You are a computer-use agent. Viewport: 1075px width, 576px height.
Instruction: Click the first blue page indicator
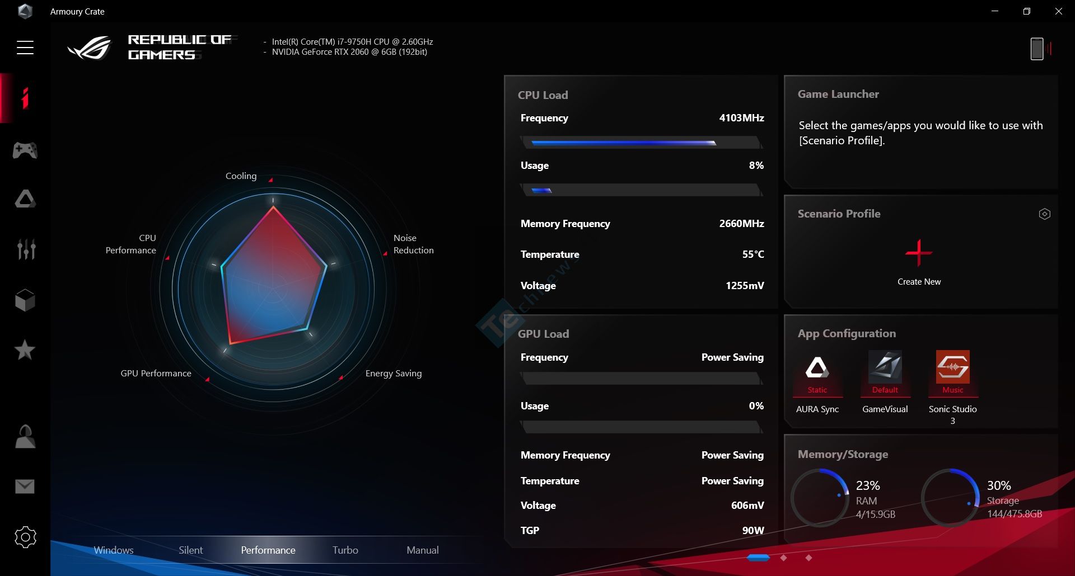759,558
